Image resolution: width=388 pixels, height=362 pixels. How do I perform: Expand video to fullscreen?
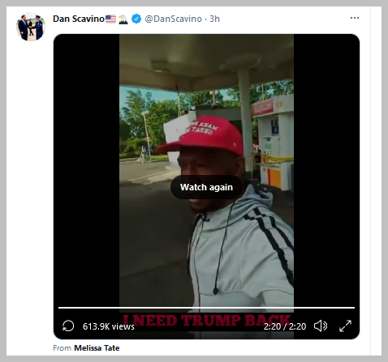[x=345, y=326]
